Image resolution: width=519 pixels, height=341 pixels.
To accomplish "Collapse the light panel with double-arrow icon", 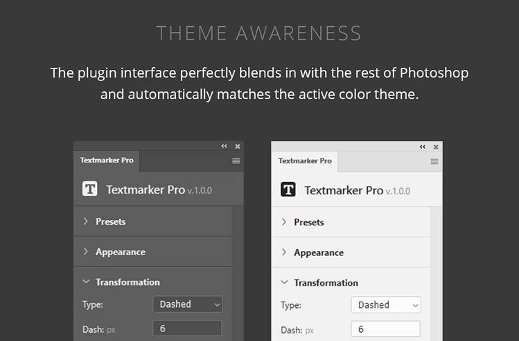I will click(422, 147).
